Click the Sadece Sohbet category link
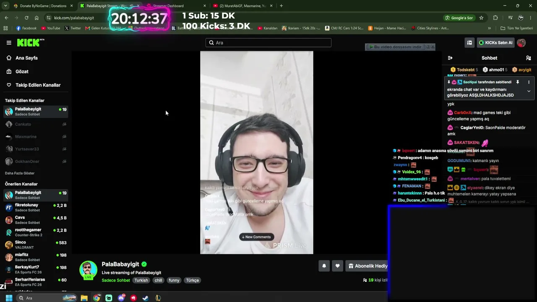The width and height of the screenshot is (537, 302). coord(116,280)
